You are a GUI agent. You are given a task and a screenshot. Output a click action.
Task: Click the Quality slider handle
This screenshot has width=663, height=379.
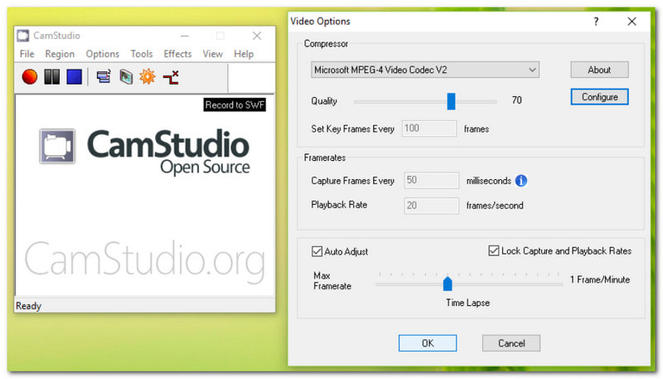coord(451,101)
